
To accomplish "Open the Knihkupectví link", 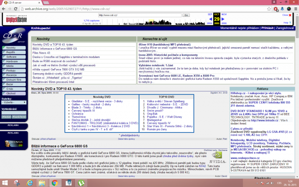I will coord(41,28).
